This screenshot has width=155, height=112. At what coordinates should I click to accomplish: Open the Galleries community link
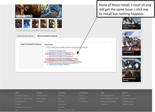coord(83,99)
